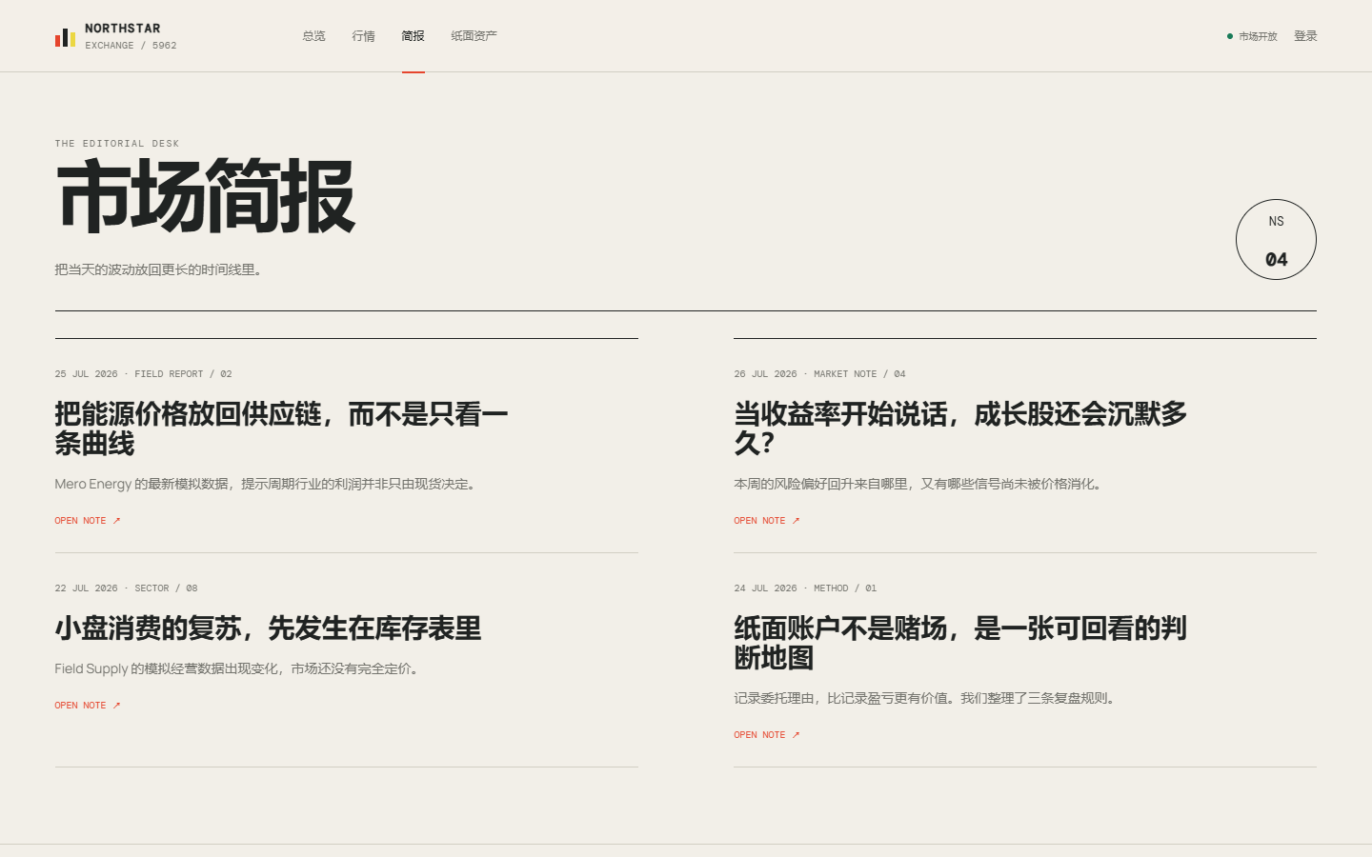Click THE EDITORIAL DESK label
1372x857 pixels.
[x=117, y=144]
